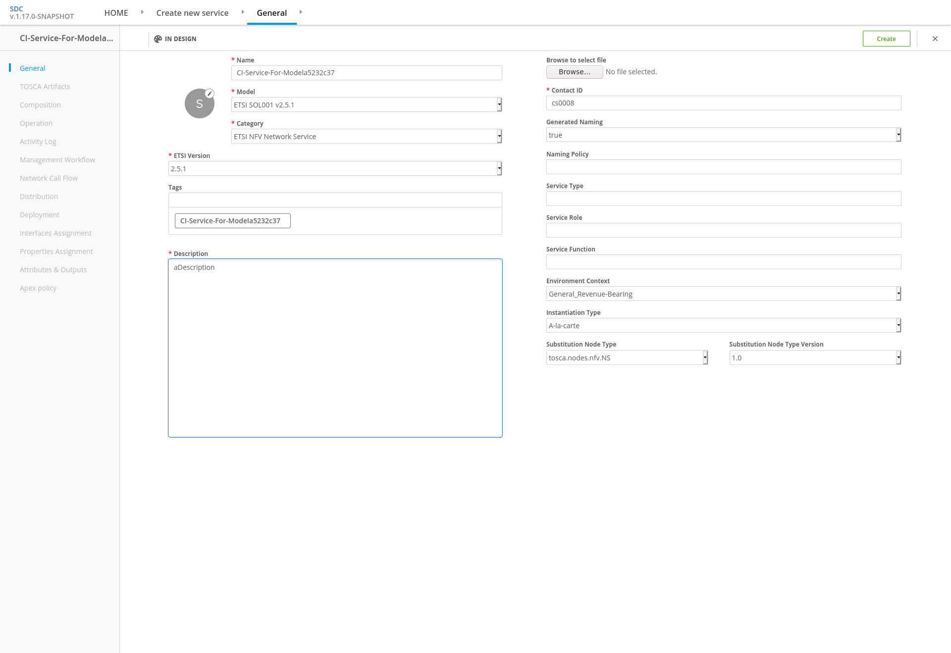
Task: Open Composition section
Action: pos(40,105)
